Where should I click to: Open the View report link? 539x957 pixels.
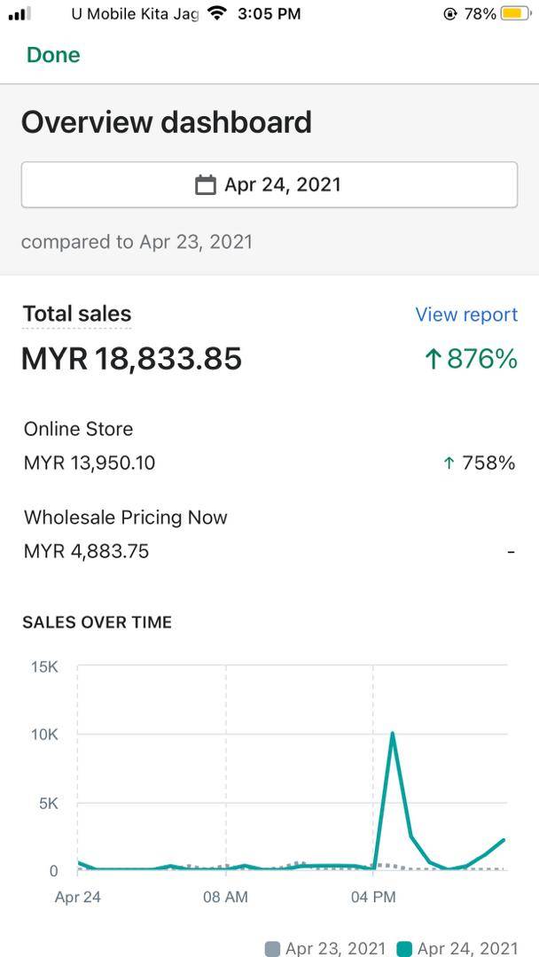tap(466, 315)
